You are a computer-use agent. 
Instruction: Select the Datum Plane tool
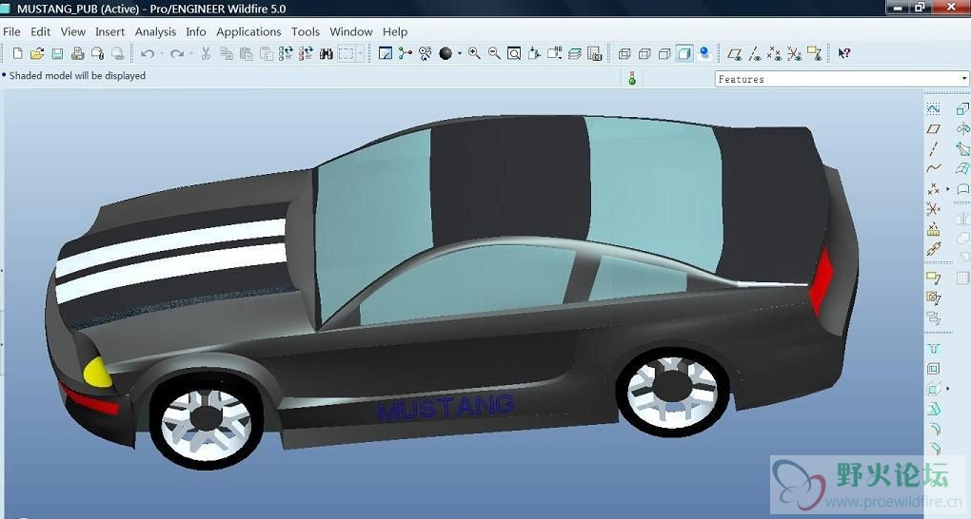click(x=933, y=128)
